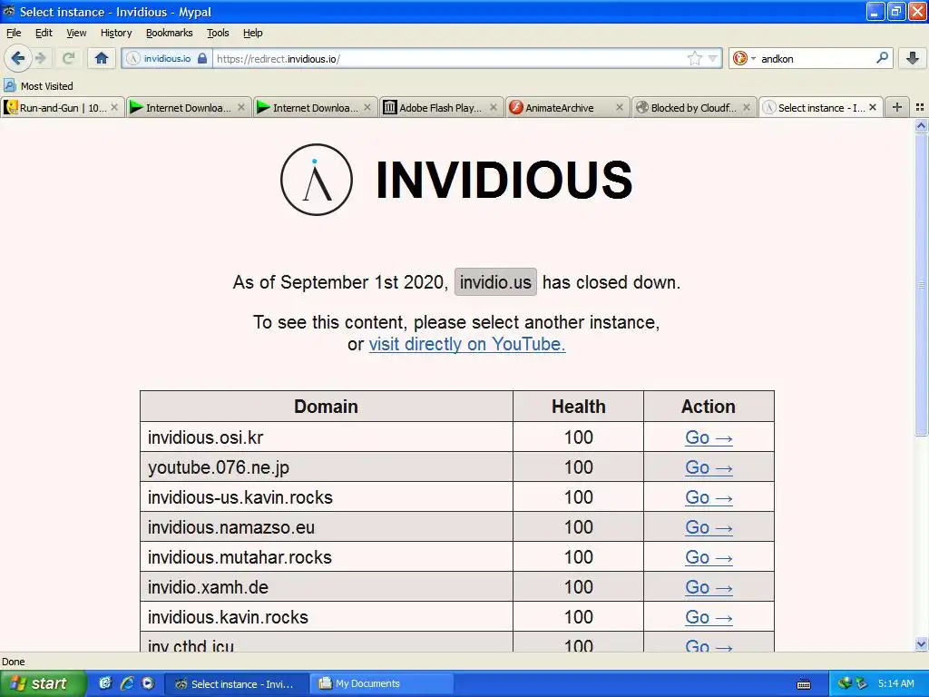This screenshot has width=929, height=697.
Task: Click the Domain column header
Action: pyautogui.click(x=326, y=407)
